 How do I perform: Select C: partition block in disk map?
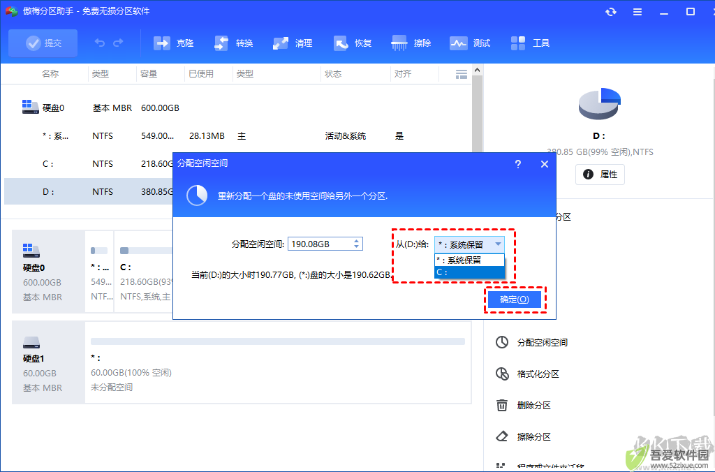click(x=144, y=272)
